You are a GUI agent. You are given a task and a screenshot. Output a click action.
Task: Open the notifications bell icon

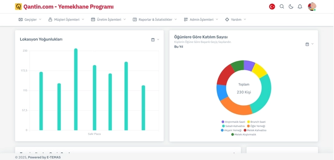coord(300,7)
